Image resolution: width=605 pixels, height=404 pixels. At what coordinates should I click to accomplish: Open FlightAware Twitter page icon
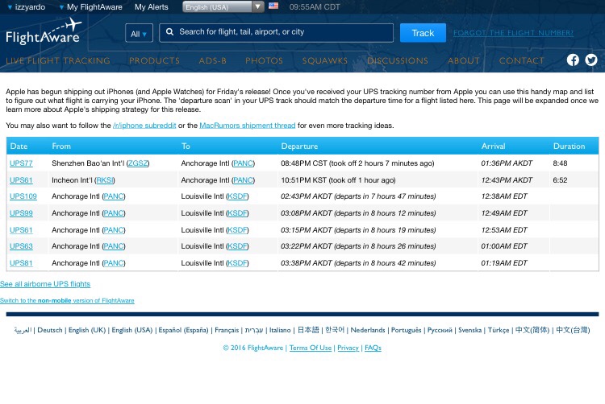tap(590, 60)
